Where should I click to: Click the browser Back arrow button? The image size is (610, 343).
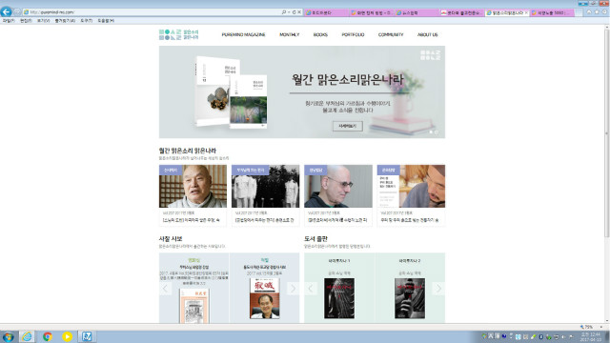(6, 11)
